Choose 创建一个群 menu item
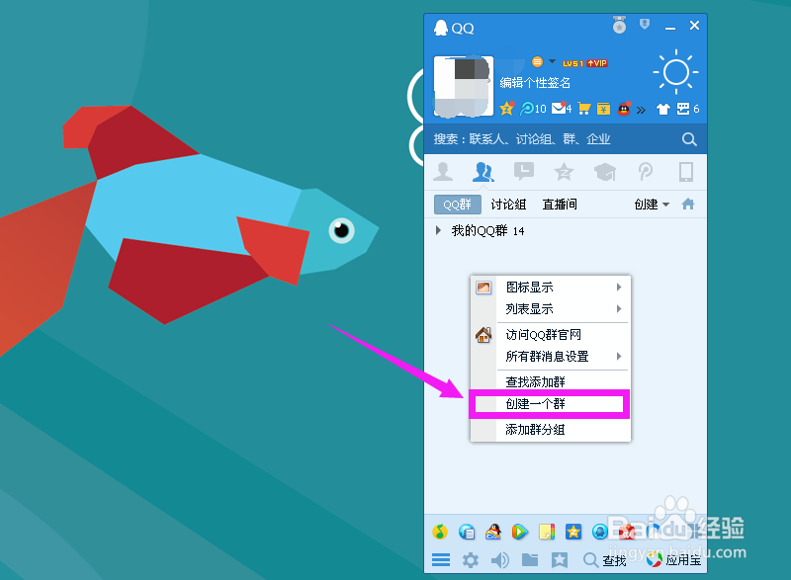 click(551, 404)
